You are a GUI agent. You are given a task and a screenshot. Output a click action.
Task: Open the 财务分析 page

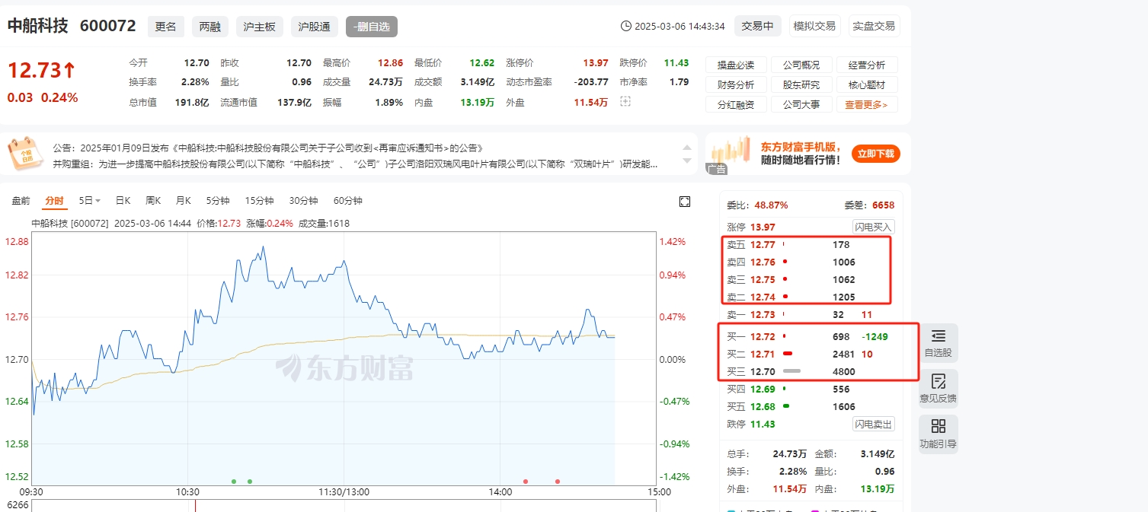[x=736, y=84]
